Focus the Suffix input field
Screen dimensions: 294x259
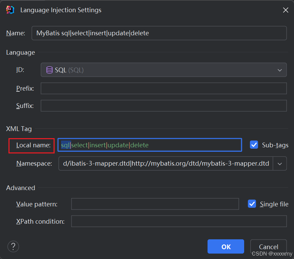click(163, 106)
